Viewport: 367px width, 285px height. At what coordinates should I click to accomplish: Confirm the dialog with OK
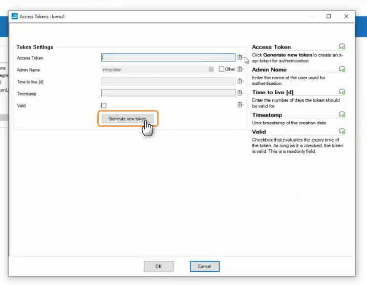pyautogui.click(x=158, y=266)
